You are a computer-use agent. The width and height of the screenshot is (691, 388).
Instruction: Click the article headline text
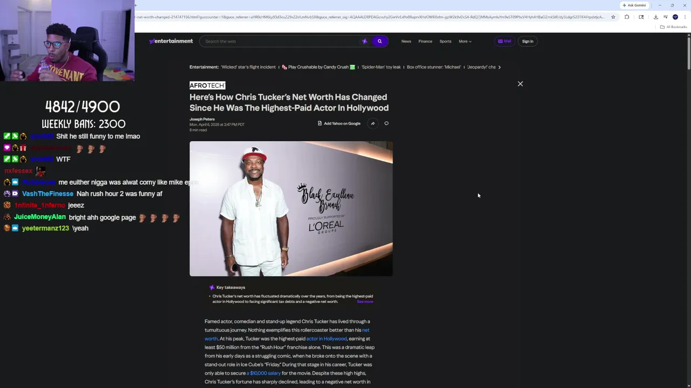289,102
